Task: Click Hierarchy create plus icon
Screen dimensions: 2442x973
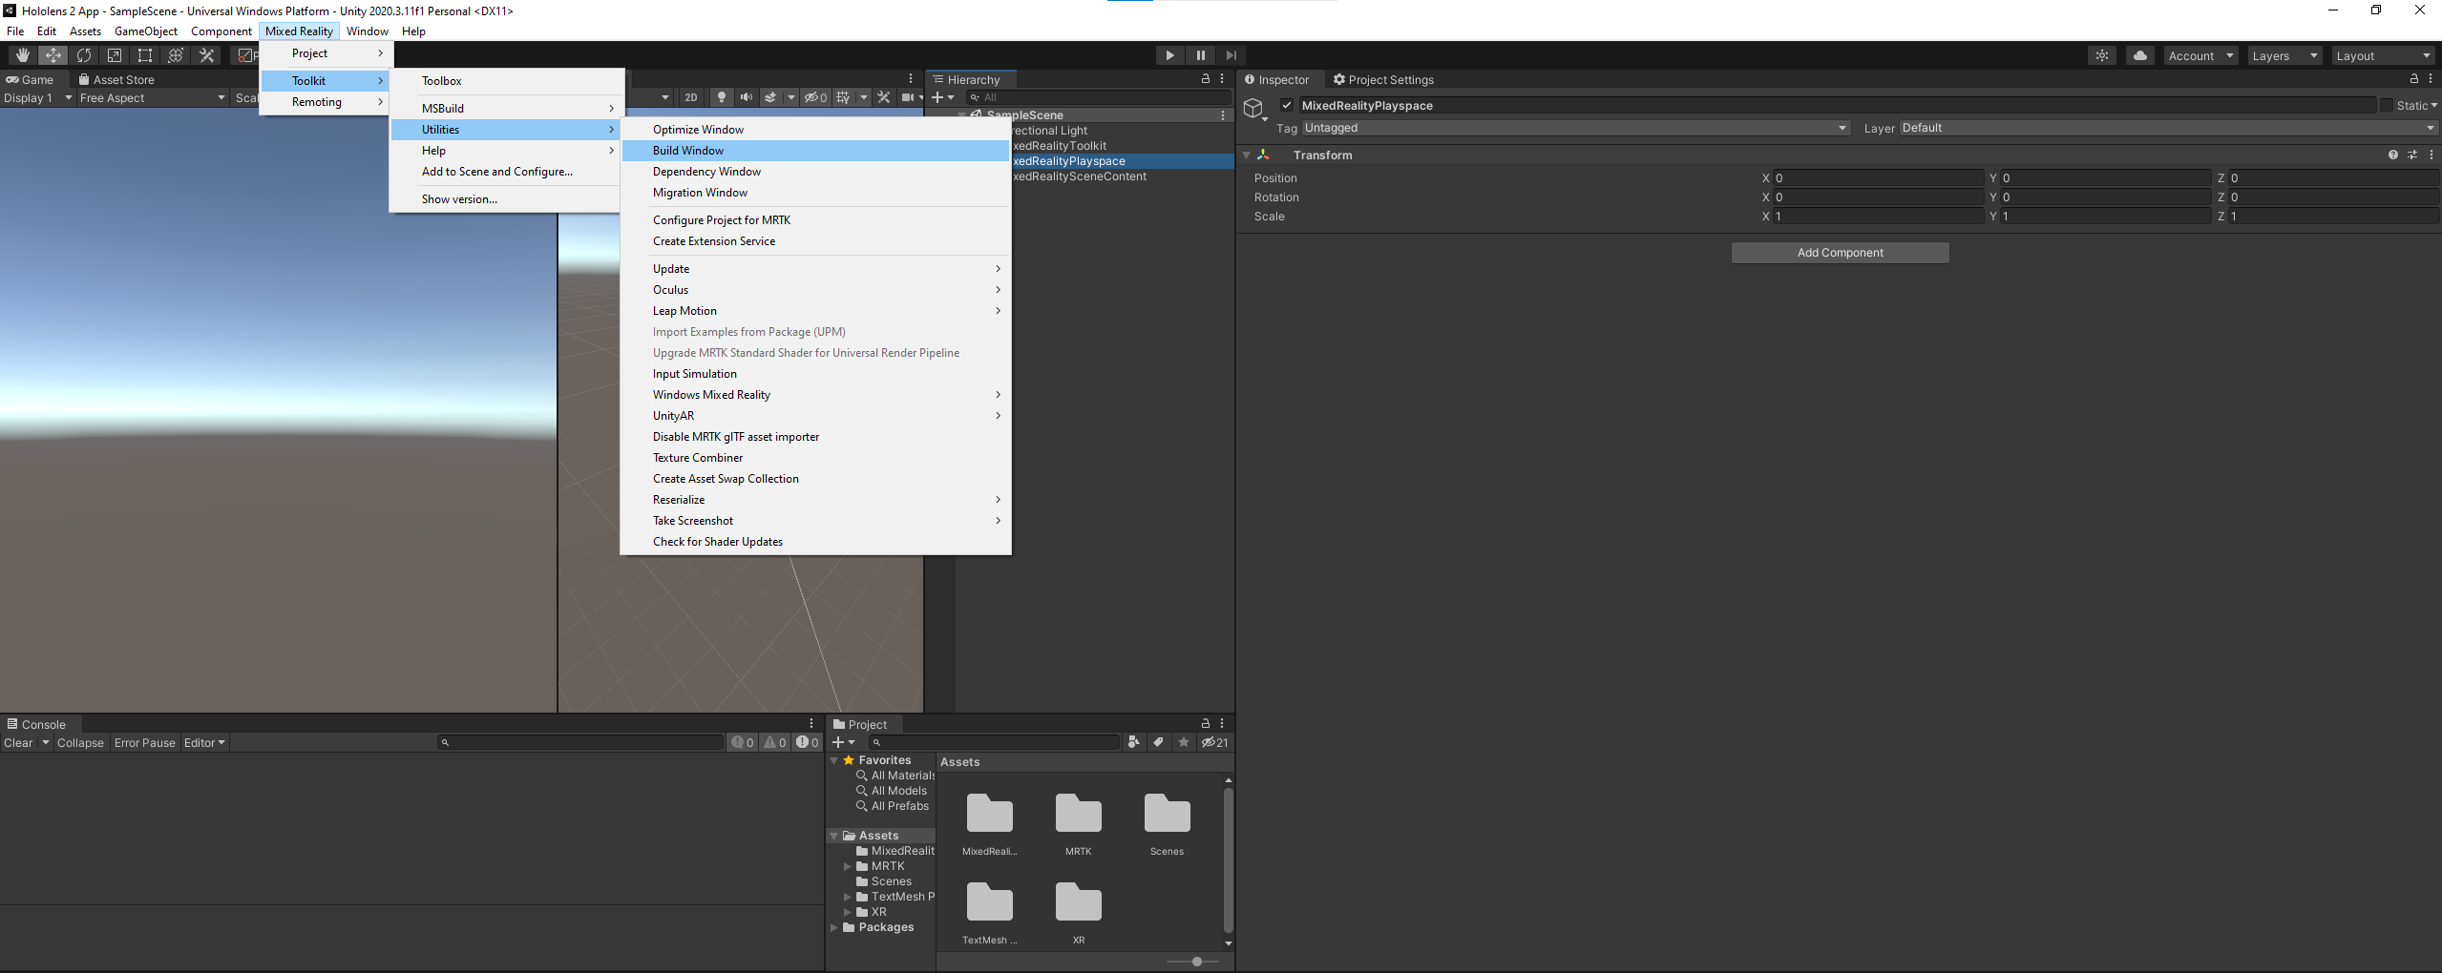Action: pyautogui.click(x=937, y=97)
